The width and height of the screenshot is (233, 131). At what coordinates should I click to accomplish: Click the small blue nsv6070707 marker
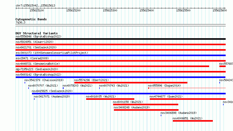[29, 88]
